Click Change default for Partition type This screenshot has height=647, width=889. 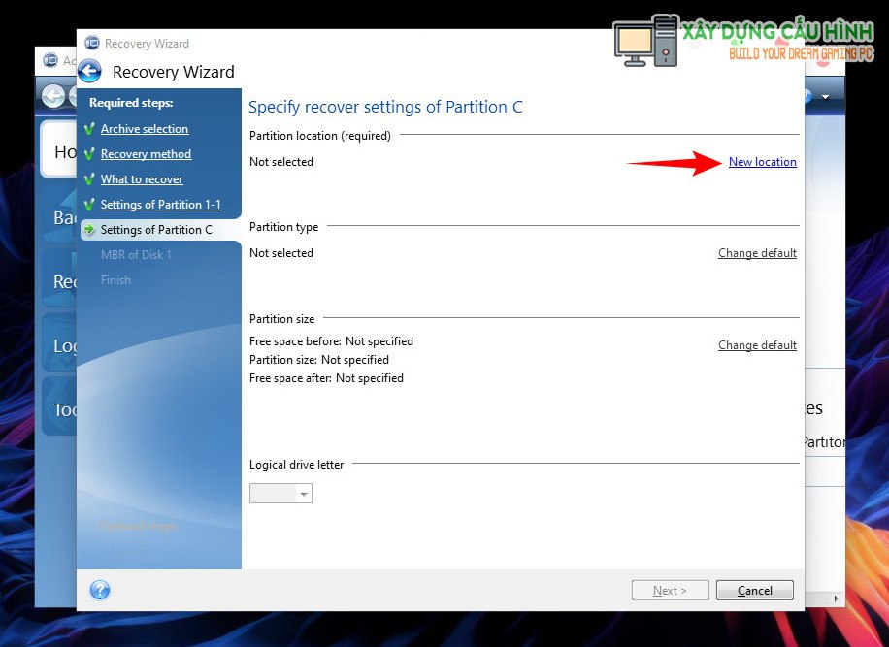[x=757, y=253]
